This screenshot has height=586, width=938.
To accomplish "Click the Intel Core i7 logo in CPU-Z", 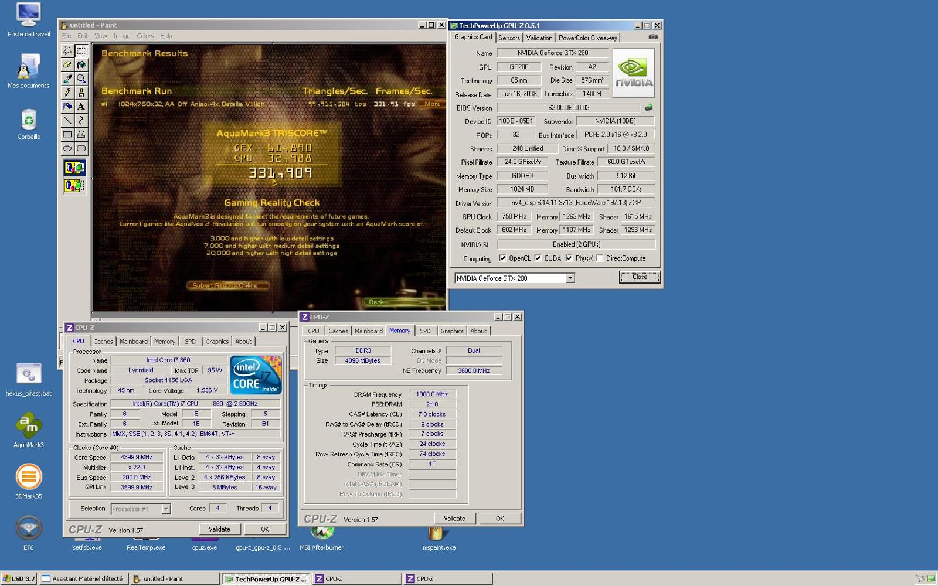I will pyautogui.click(x=256, y=375).
